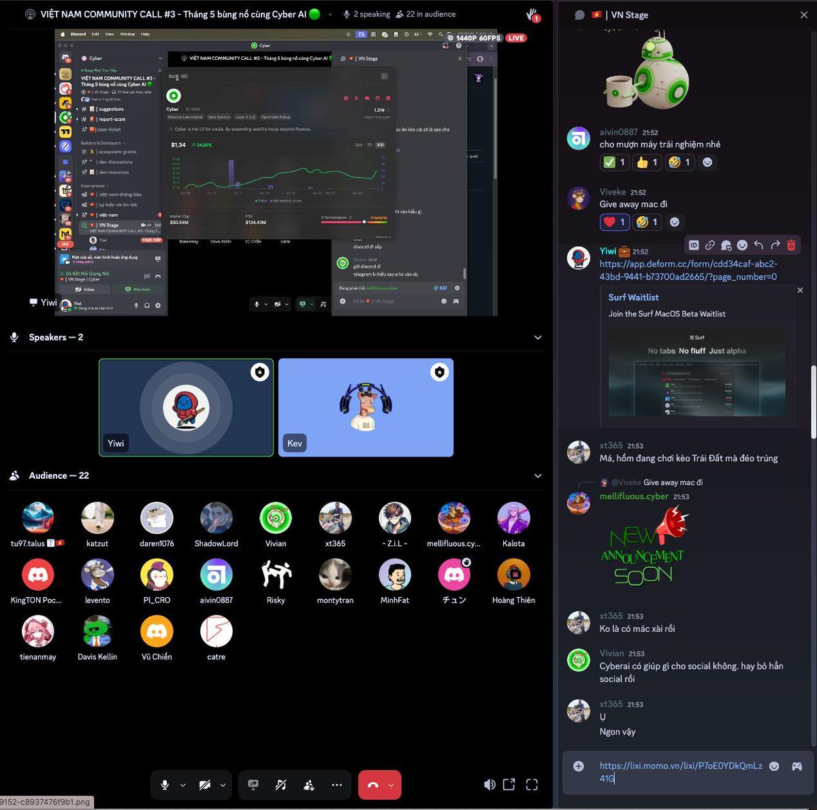Copy message link in hover toolbar
This screenshot has height=810, width=817.
pyautogui.click(x=710, y=245)
